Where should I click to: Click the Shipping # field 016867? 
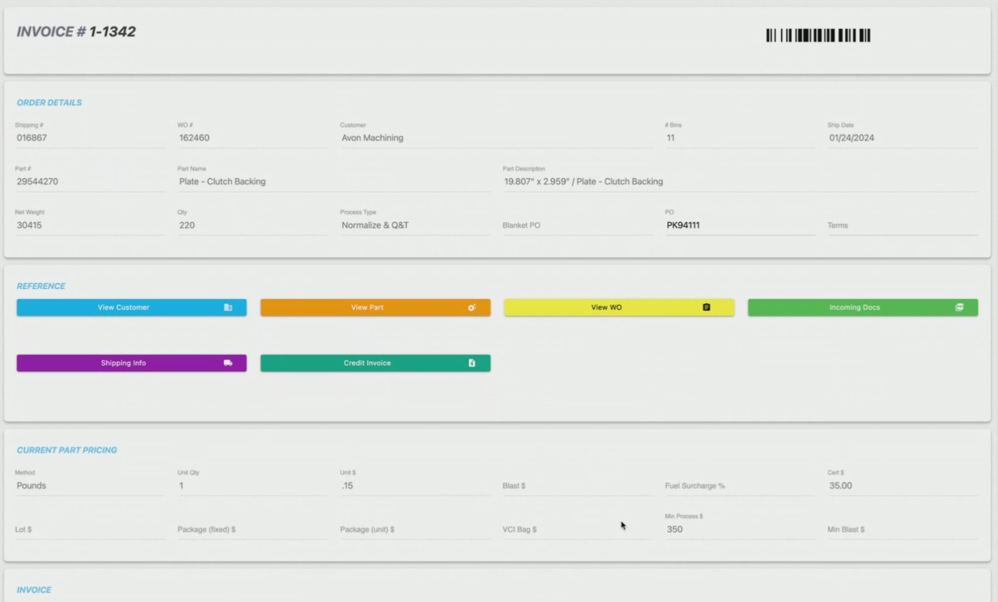click(x=90, y=138)
